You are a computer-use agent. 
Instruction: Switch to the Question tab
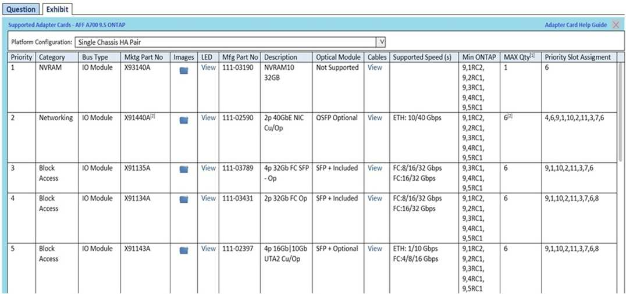tap(21, 9)
